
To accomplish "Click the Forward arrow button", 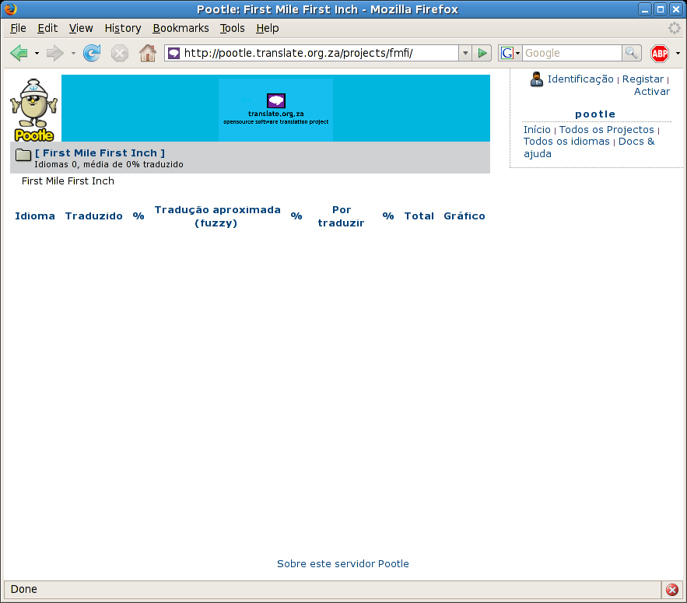I will 55,53.
